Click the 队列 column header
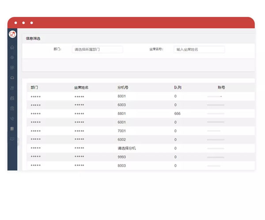The height and width of the screenshot is (220, 265). (178, 87)
